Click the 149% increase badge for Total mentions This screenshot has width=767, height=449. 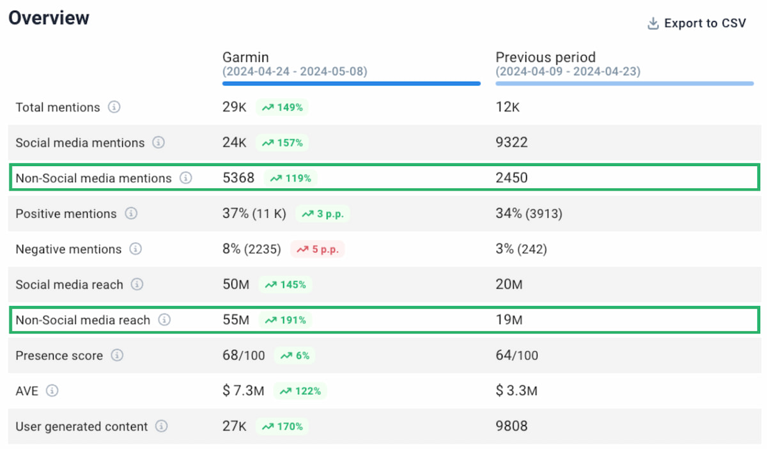click(282, 107)
